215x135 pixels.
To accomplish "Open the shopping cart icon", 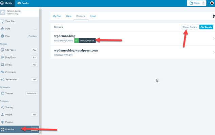I will click(214, 16).
